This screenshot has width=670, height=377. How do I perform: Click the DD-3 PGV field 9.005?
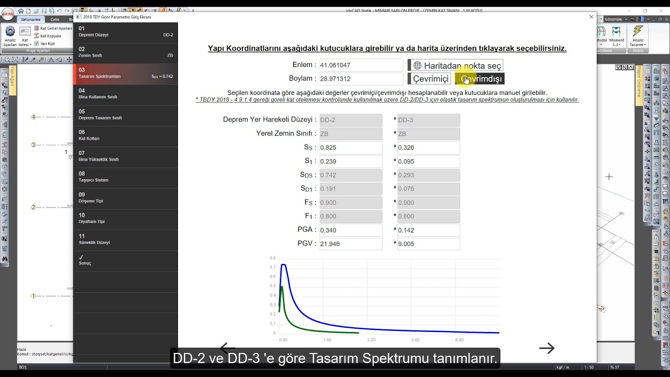(x=429, y=244)
